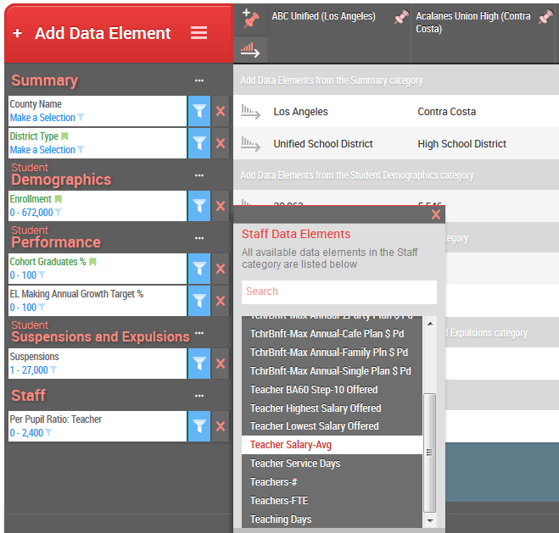Screen dimensions: 559x533
Task: Click the Staff elements Search field
Action: pos(338,291)
